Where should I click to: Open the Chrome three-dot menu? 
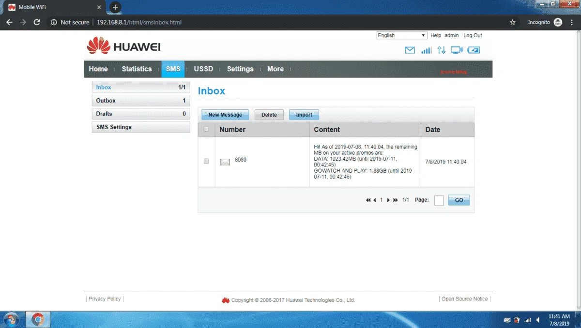pyautogui.click(x=572, y=22)
